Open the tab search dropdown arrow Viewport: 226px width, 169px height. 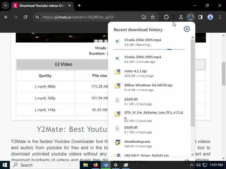tap(5, 5)
